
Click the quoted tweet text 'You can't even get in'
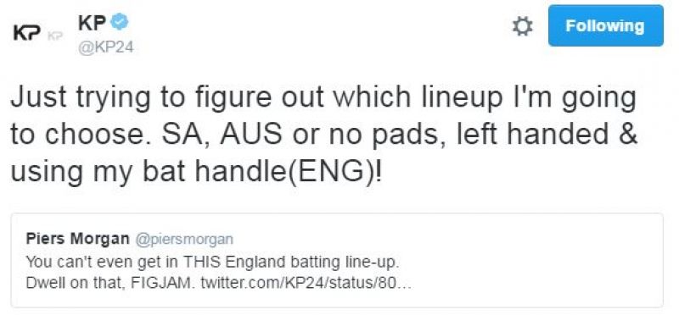tap(103, 262)
